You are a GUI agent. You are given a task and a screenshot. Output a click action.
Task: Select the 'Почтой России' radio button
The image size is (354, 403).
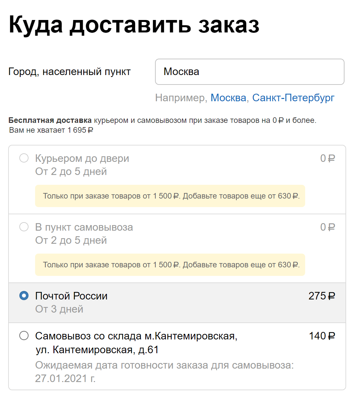click(x=24, y=296)
